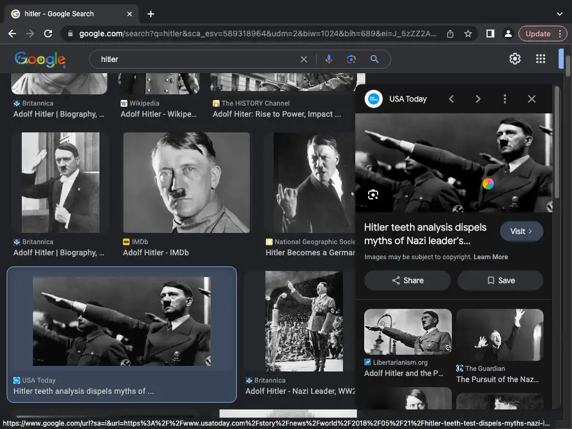Viewport: 572px width, 429px height.
Task: Open a new browser tab
Action: (151, 14)
